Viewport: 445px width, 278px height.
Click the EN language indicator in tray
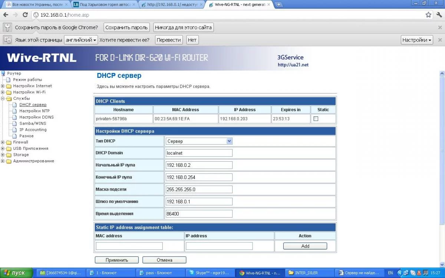coord(390,273)
